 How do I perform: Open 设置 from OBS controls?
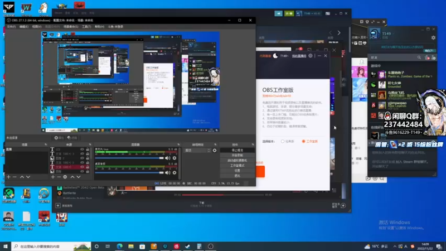click(237, 171)
